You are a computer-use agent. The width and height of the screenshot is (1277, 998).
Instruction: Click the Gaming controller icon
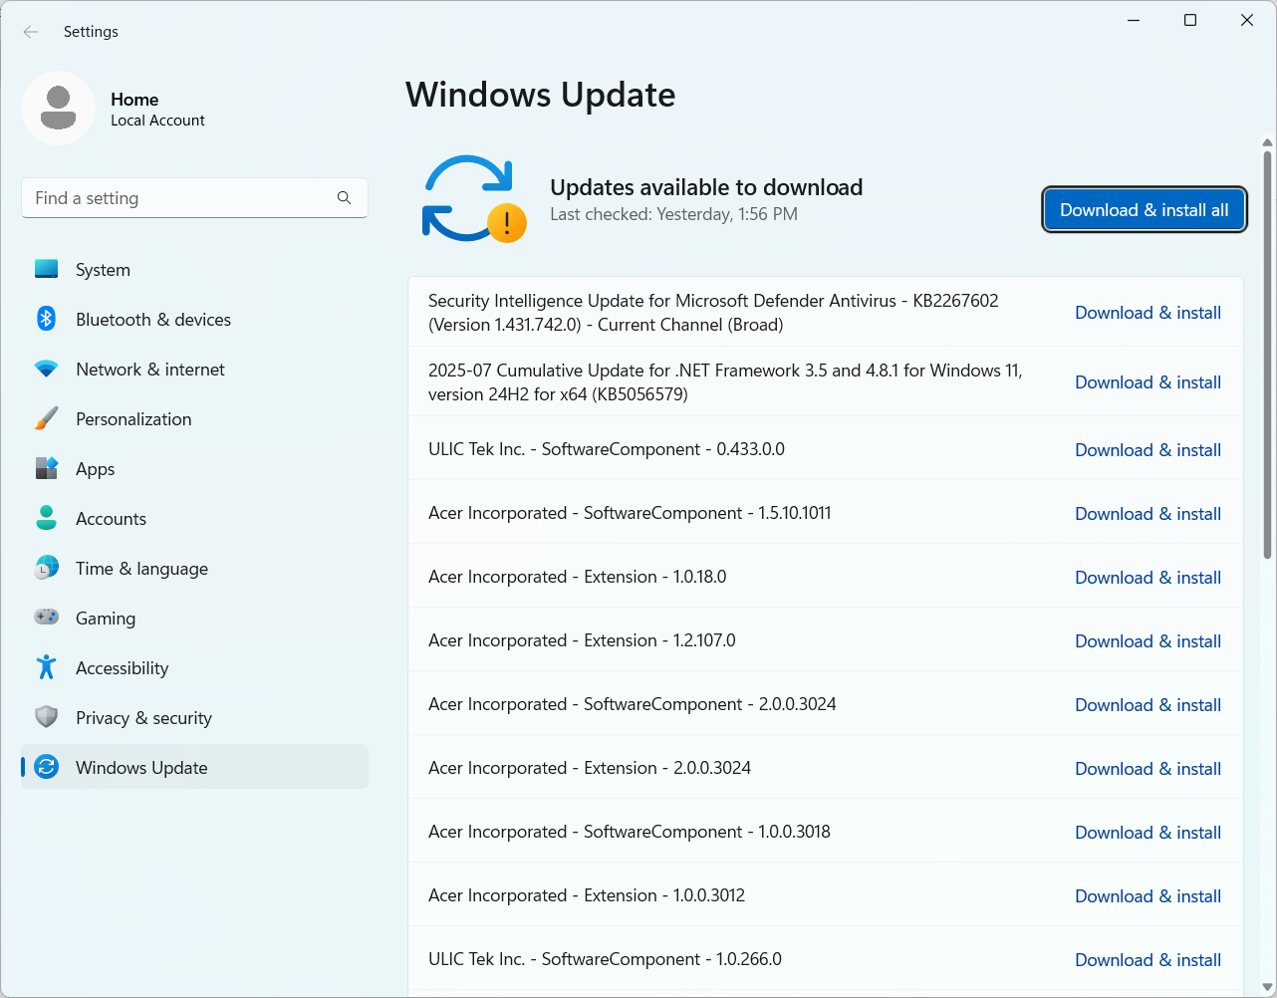[x=46, y=618]
